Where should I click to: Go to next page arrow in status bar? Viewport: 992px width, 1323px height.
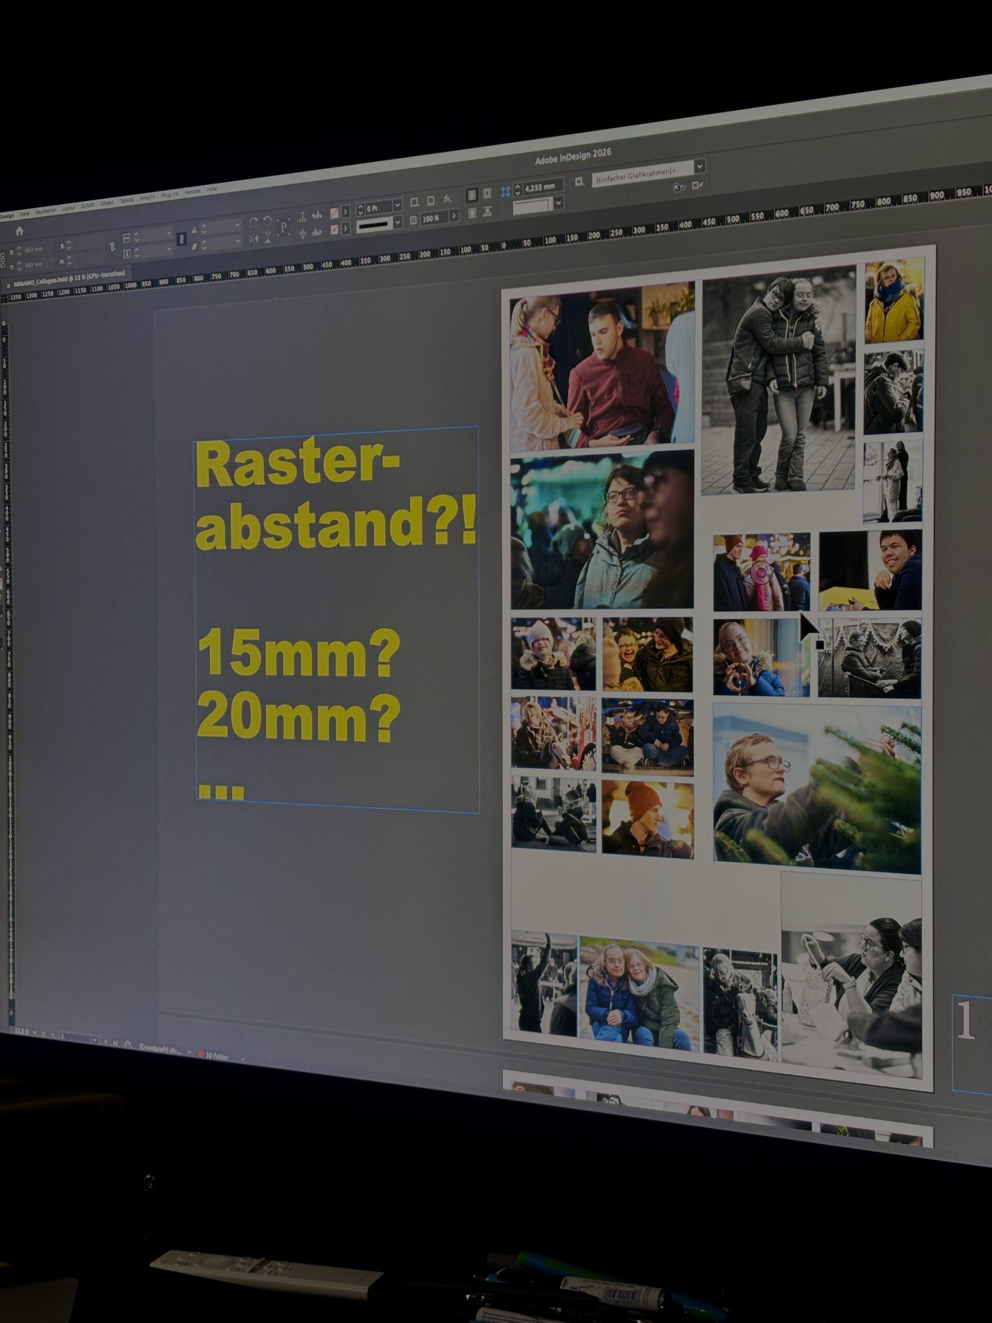[106, 1041]
